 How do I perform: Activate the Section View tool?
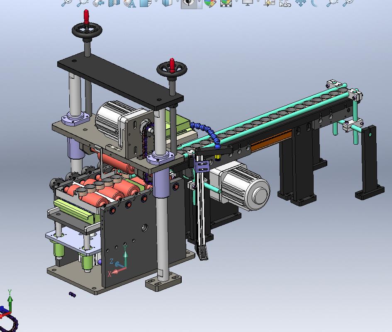114,2
